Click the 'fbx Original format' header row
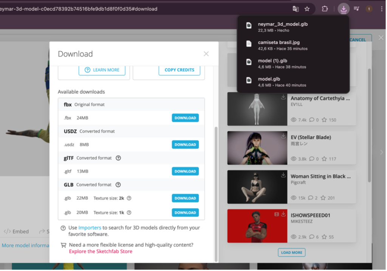Image resolution: width=387 pixels, height=271 pixels. (132, 105)
